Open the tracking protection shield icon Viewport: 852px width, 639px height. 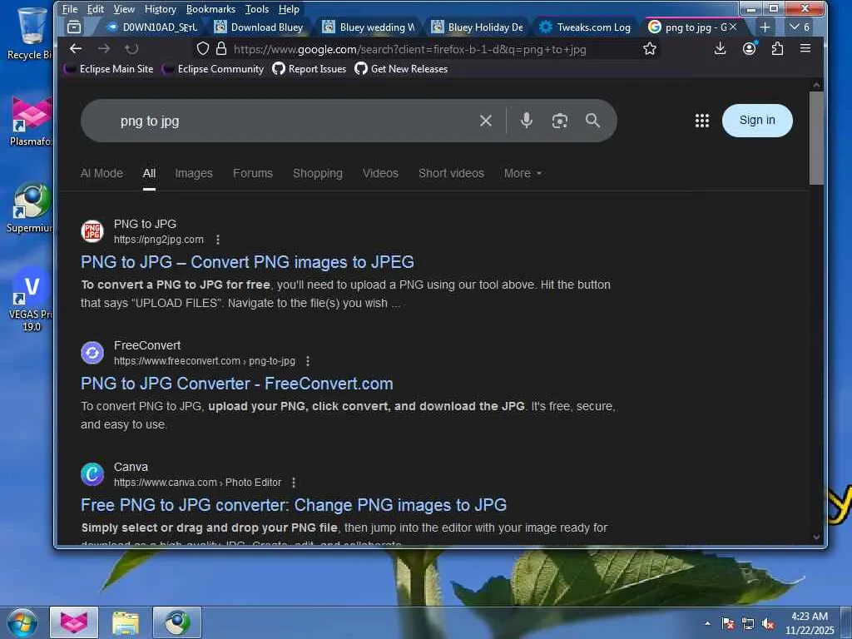click(x=203, y=49)
